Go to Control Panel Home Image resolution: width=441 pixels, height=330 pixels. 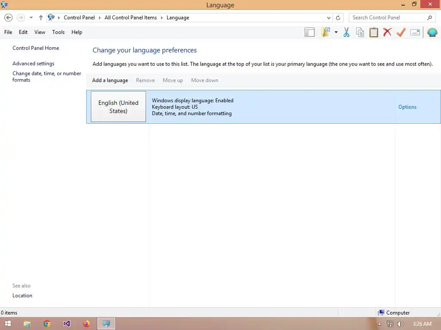[x=36, y=48]
